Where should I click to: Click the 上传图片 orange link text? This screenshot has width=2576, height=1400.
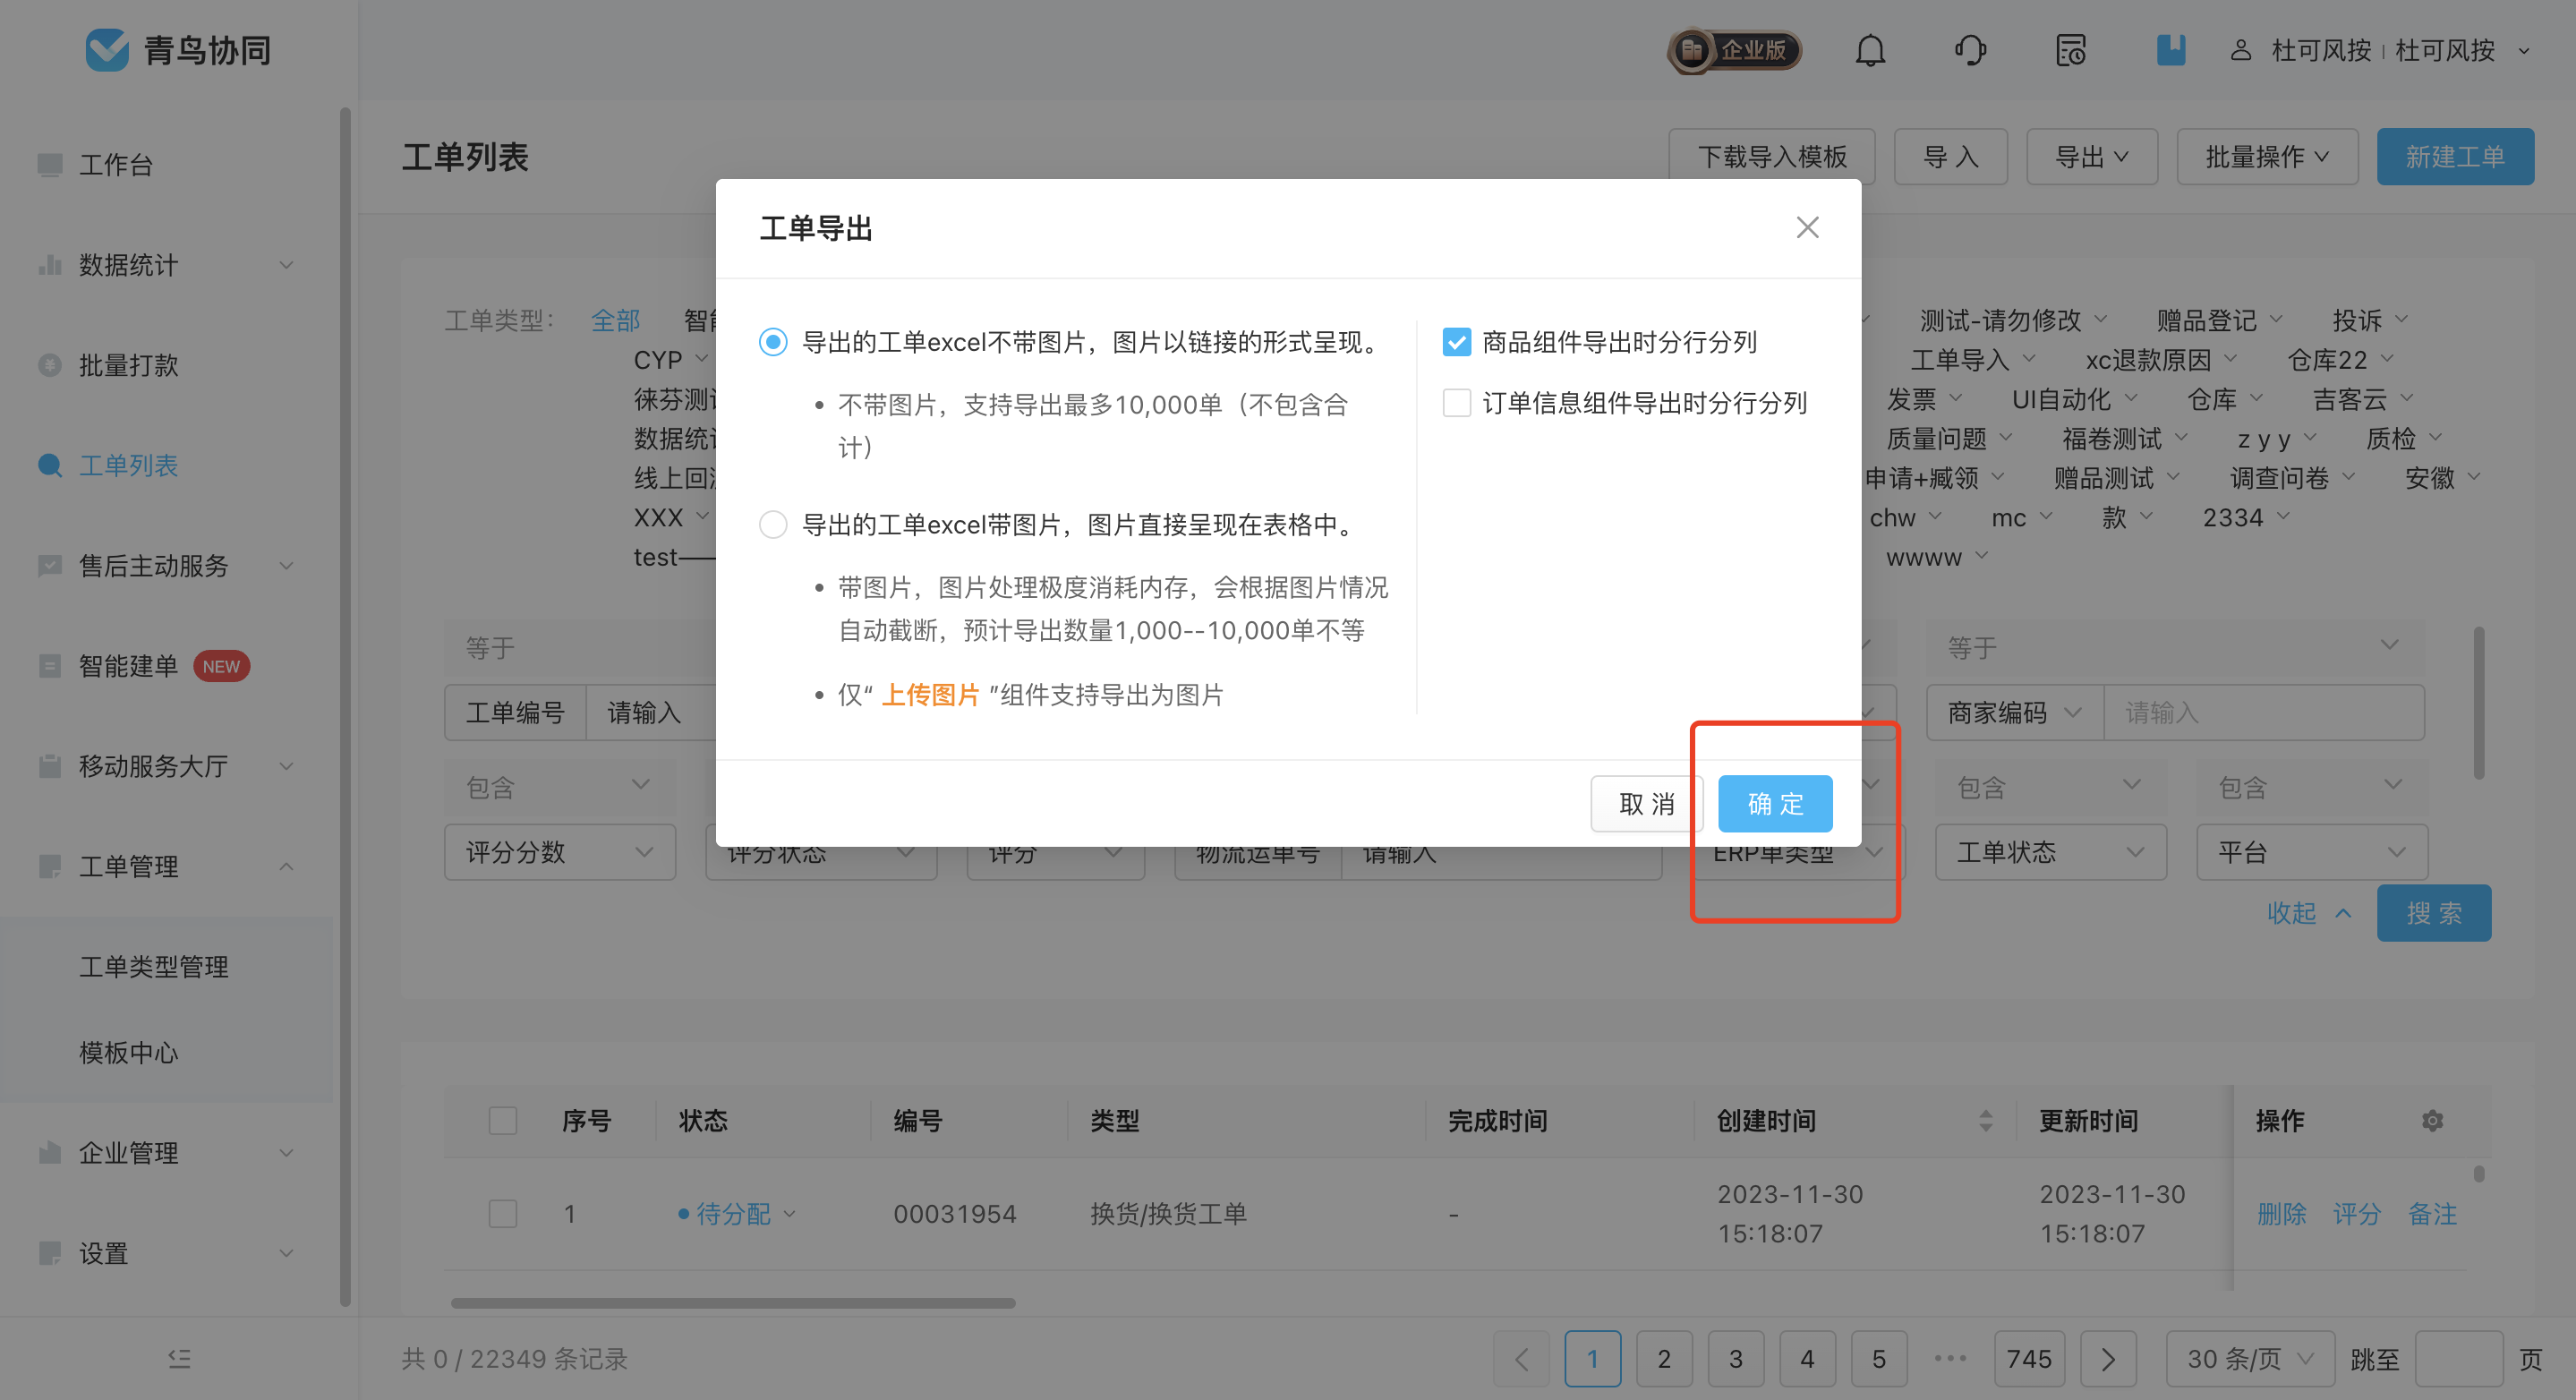coord(930,694)
